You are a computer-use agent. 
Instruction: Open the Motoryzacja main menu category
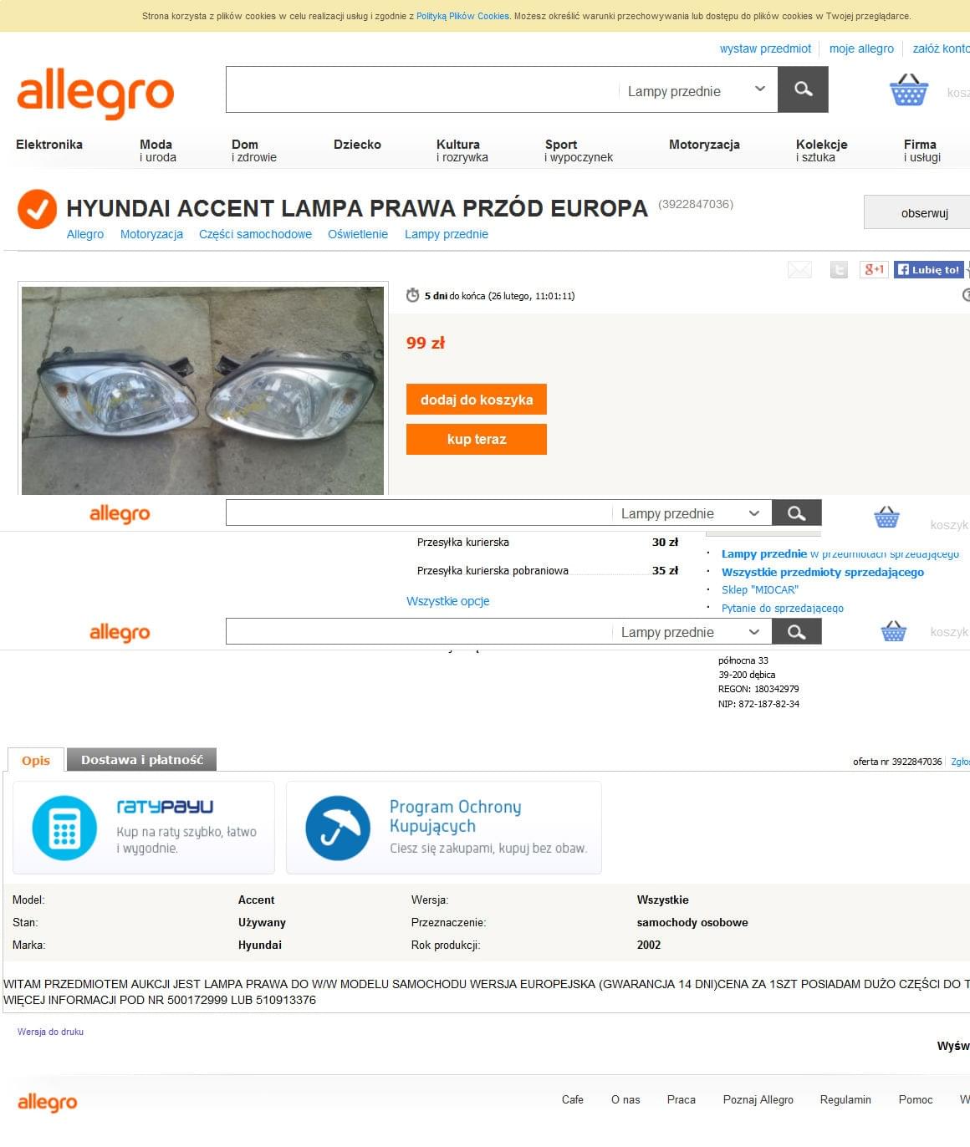[x=704, y=145]
